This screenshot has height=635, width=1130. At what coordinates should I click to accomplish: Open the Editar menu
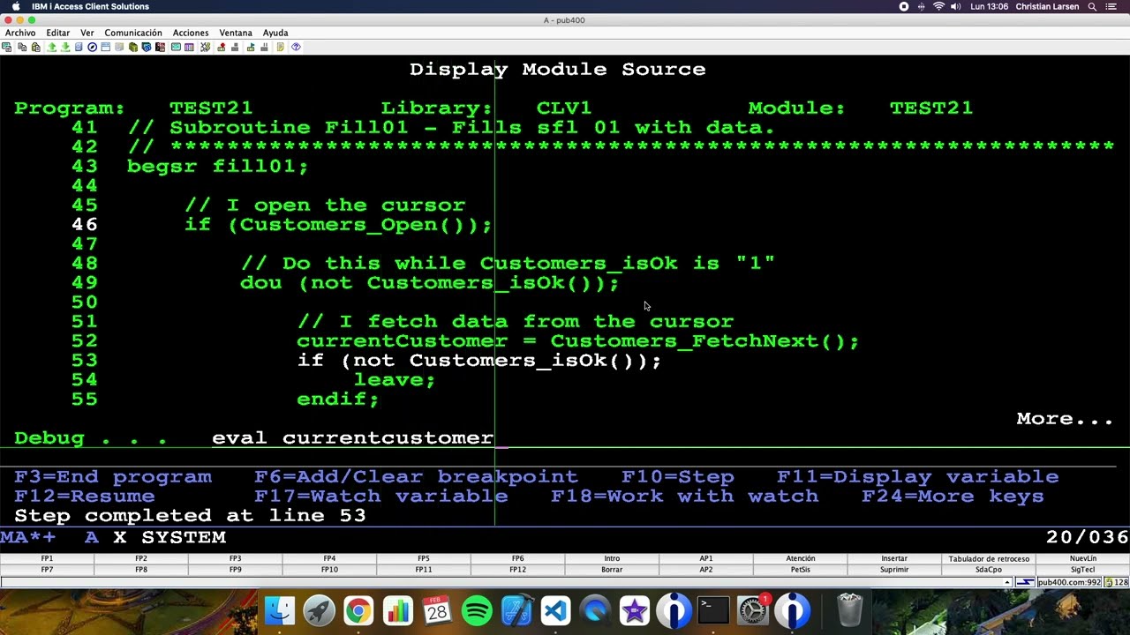click(x=58, y=33)
